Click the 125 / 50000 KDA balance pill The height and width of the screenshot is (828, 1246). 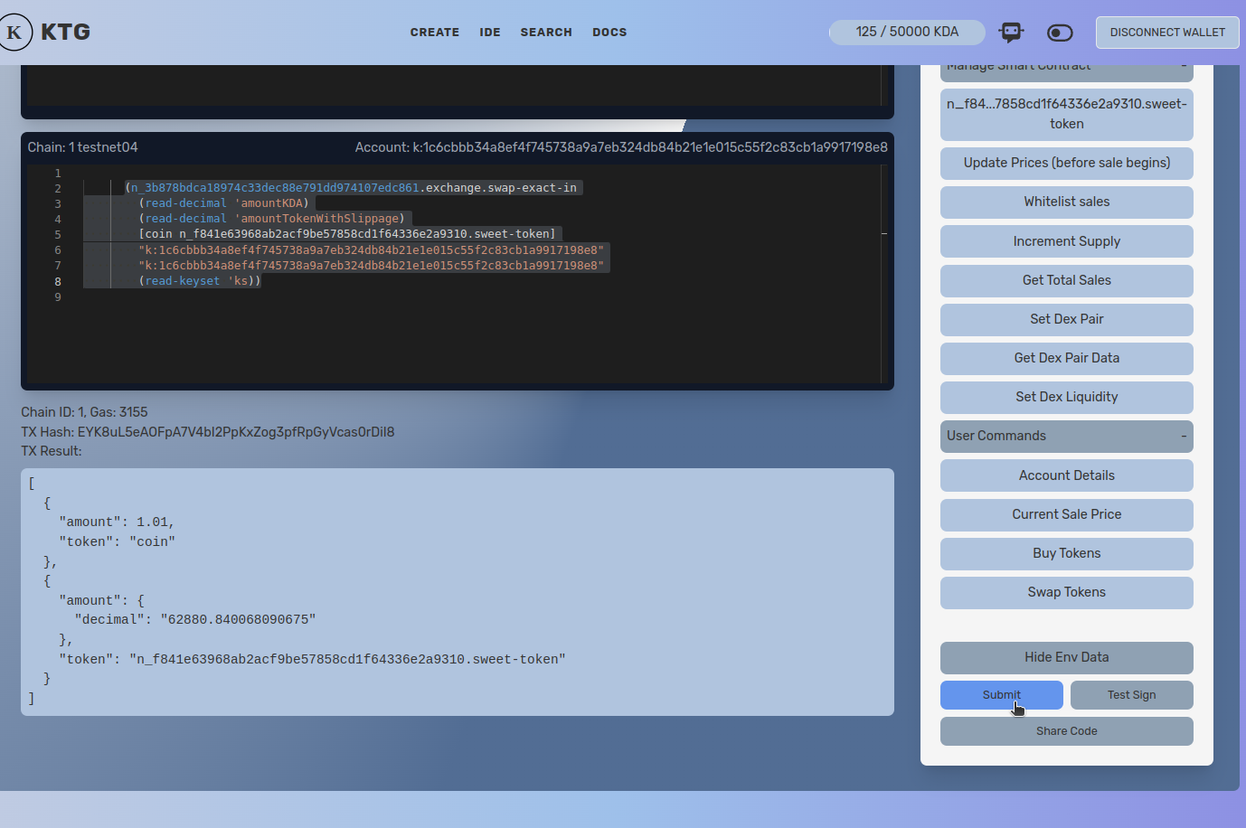pos(907,32)
